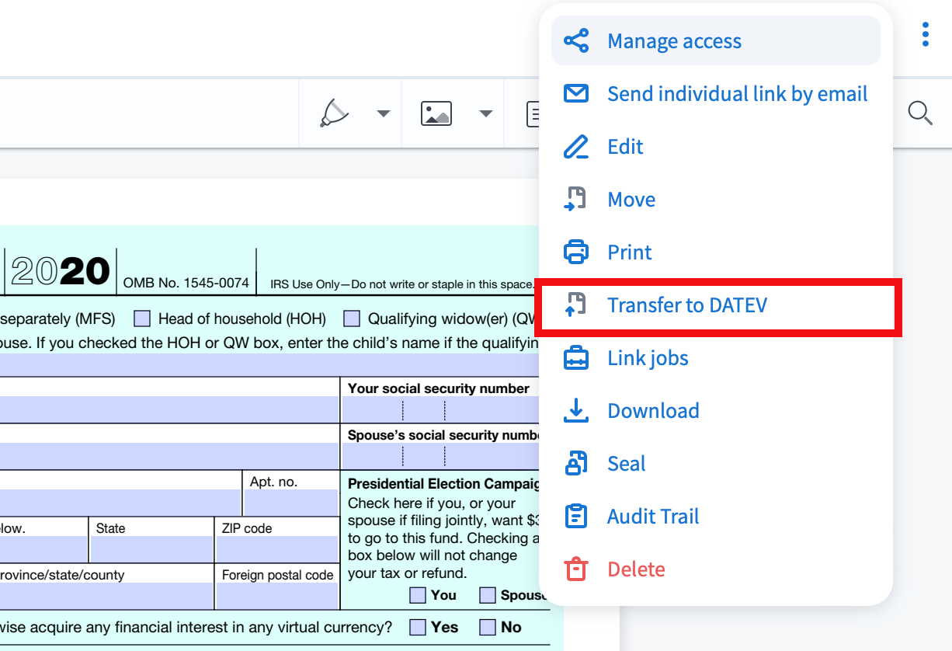Click the three-dot more options icon

925,35
